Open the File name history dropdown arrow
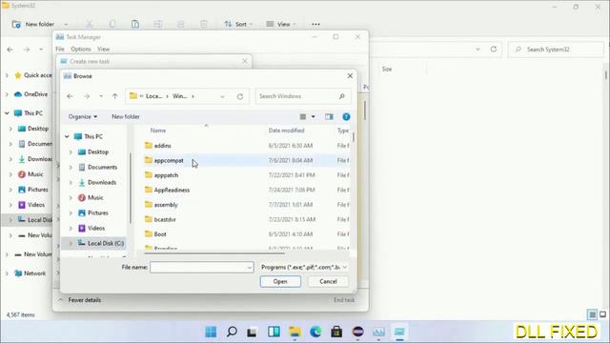The height and width of the screenshot is (343, 610). (250, 268)
